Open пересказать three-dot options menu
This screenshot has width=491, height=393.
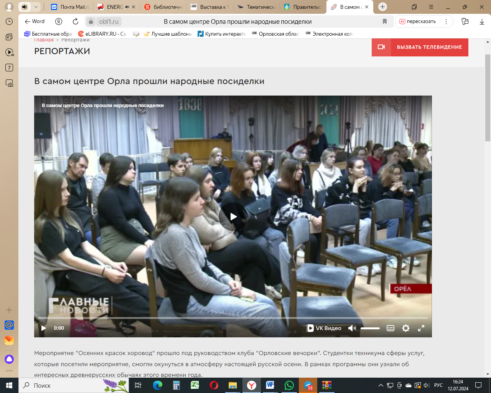[x=446, y=21]
